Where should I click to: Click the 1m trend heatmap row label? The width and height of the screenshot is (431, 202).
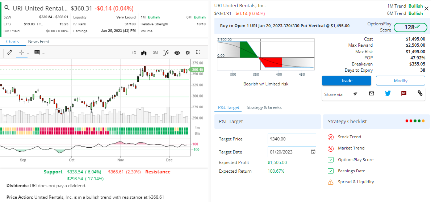point(197,128)
